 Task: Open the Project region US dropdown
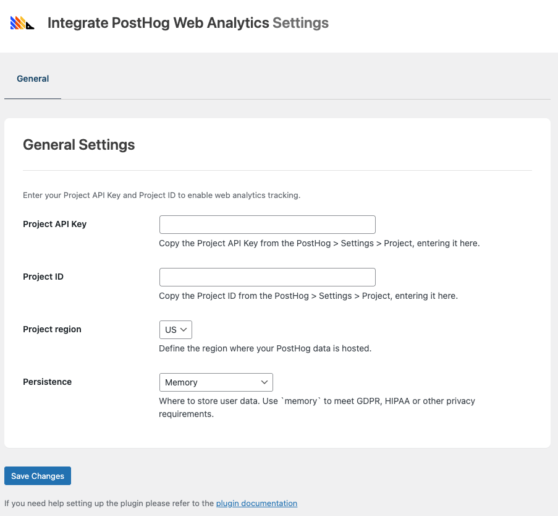point(175,330)
